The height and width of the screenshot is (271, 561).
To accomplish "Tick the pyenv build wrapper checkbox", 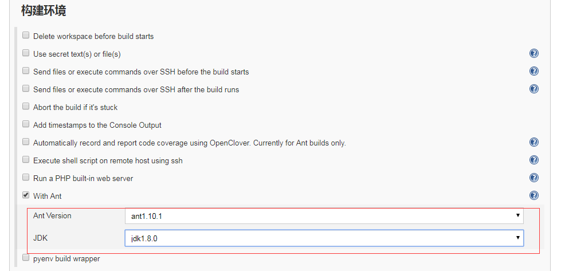I will tap(26, 258).
